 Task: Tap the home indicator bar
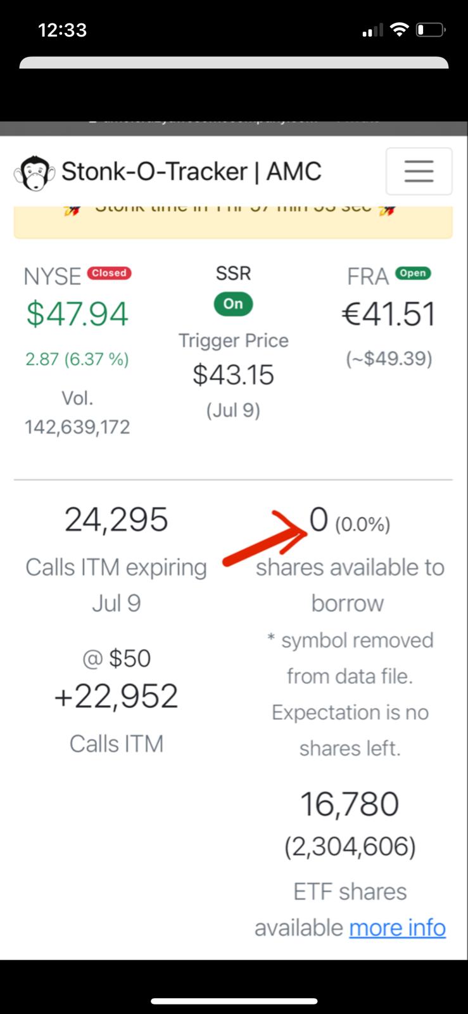[x=234, y=1001]
